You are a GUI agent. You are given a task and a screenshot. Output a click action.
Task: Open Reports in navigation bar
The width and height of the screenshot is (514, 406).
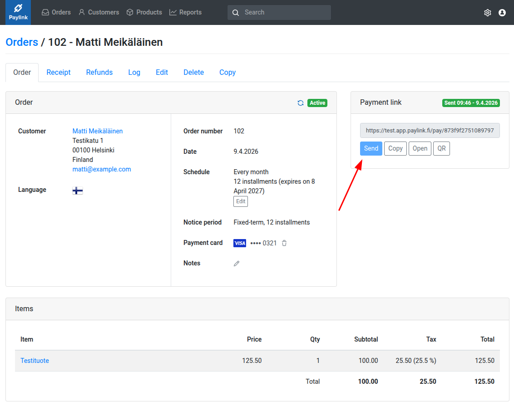tap(185, 12)
